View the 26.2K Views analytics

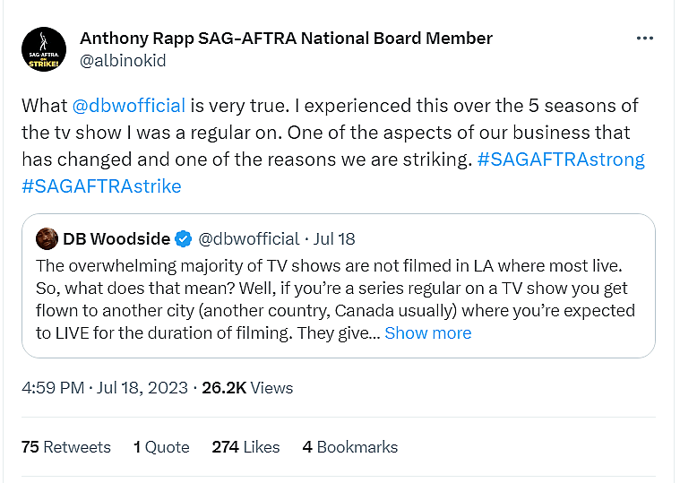pyautogui.click(x=247, y=387)
